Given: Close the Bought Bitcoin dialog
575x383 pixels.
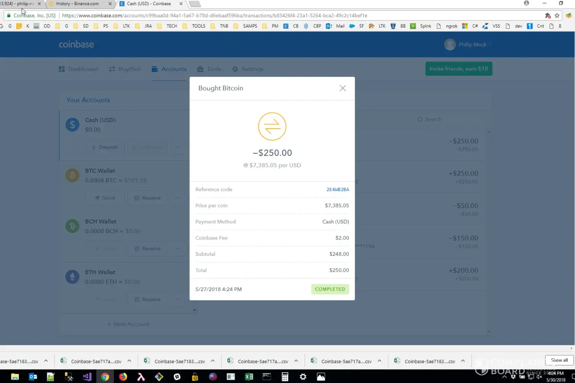Looking at the screenshot, I should click(x=342, y=88).
